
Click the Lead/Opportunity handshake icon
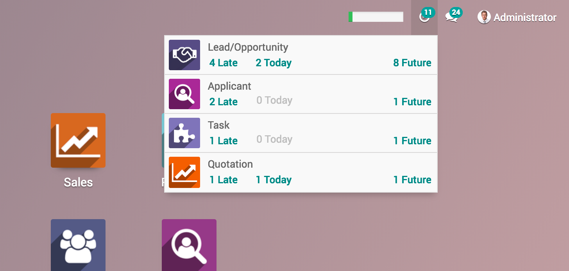coord(184,55)
